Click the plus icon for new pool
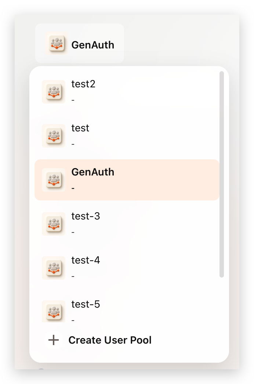 tap(53, 340)
